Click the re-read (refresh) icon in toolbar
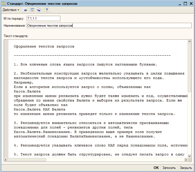 tap(32, 10)
